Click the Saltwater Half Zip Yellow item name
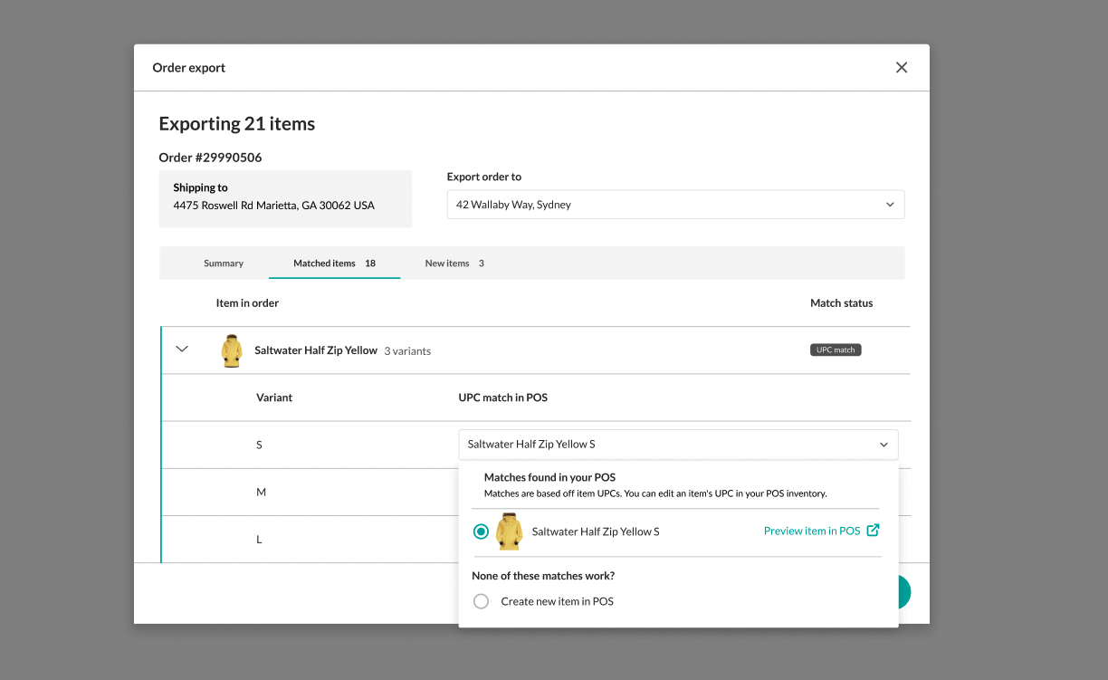 coord(316,350)
